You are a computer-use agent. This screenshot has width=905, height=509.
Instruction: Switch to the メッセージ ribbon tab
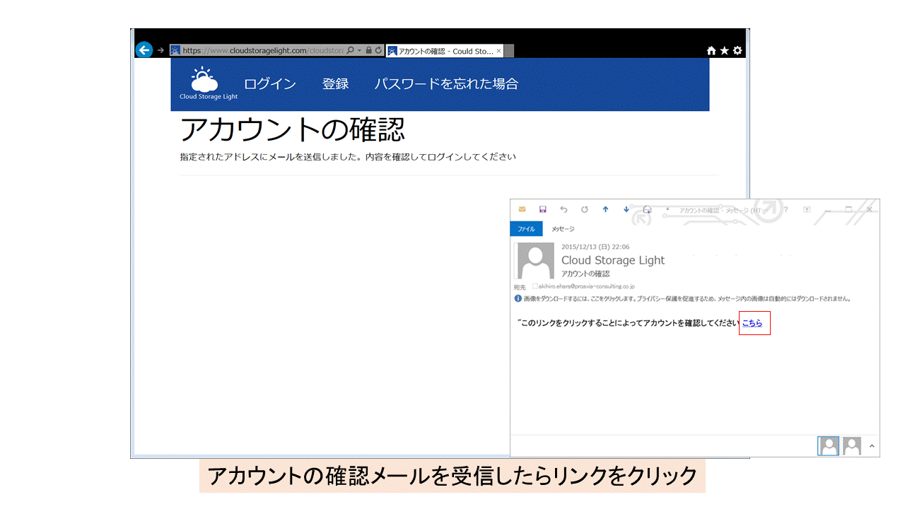pyautogui.click(x=563, y=229)
